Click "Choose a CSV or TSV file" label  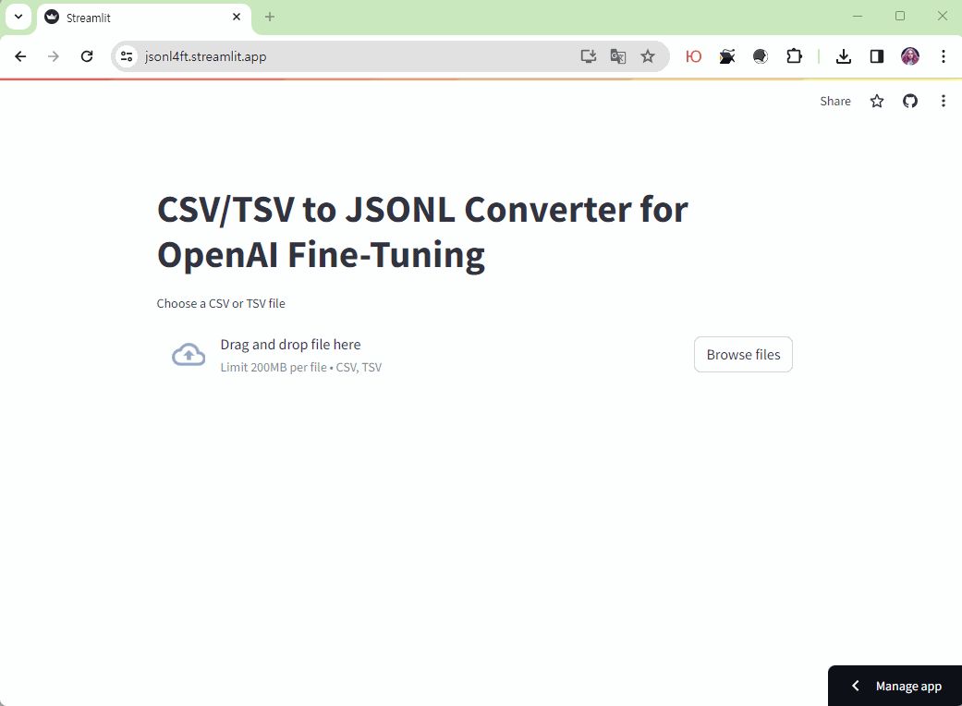pos(221,304)
